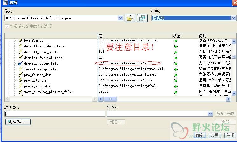Viewport: 237px width, 142px height.
Task: Click option tree scroll left arrow
Action: (7, 99)
